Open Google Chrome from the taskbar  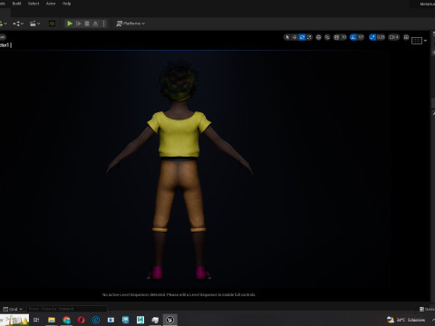[66, 320]
